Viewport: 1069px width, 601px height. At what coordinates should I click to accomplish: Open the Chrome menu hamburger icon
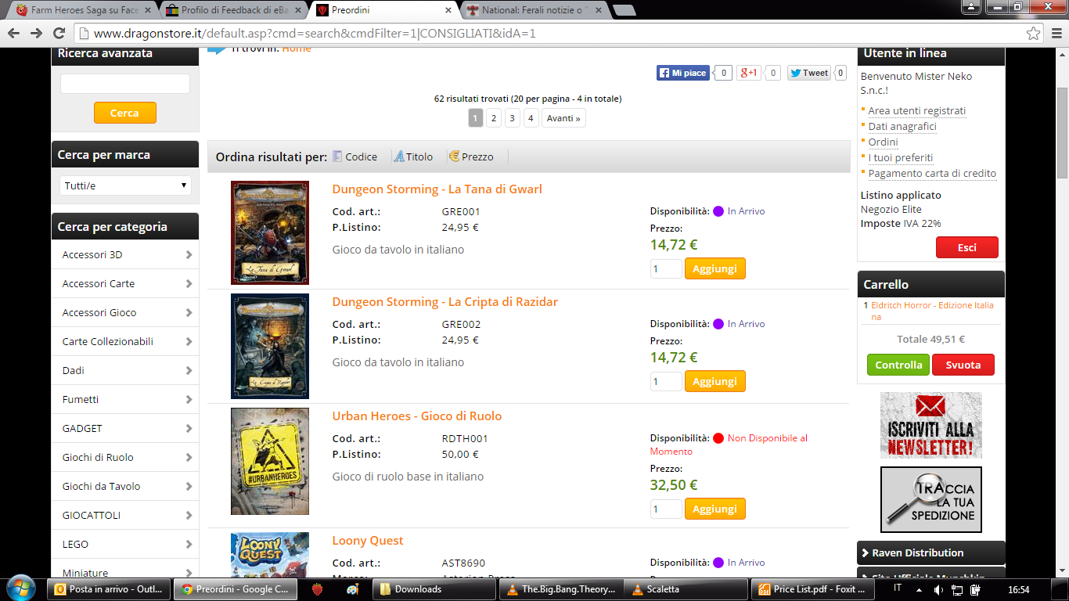coord(1056,33)
